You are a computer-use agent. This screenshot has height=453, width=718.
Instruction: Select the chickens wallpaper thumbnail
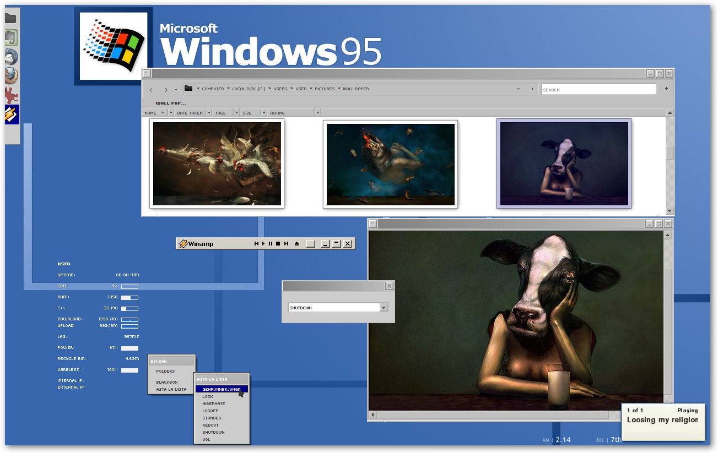(x=217, y=164)
